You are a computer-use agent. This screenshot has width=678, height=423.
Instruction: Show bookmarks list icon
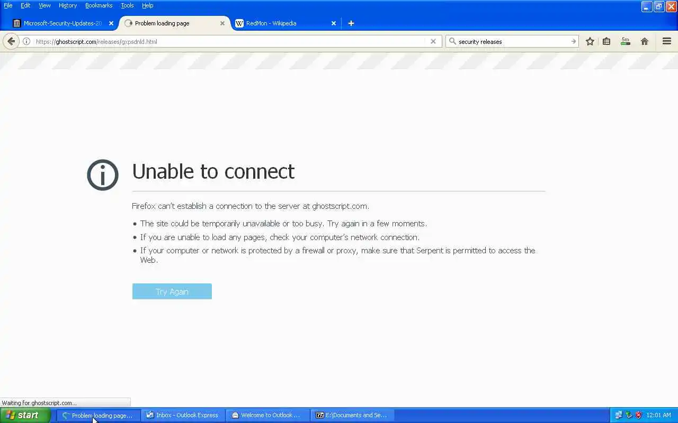[x=606, y=41]
